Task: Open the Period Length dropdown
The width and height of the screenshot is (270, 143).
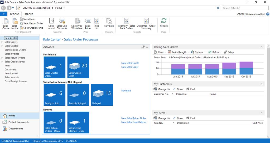Action: coord(179,52)
